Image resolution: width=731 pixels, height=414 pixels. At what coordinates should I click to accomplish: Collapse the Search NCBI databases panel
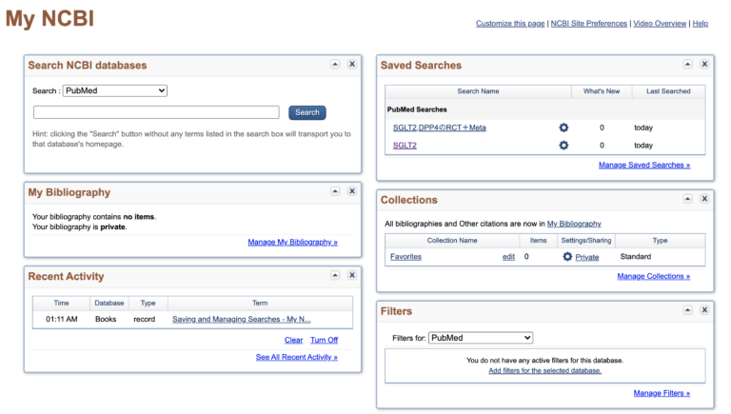tap(335, 65)
